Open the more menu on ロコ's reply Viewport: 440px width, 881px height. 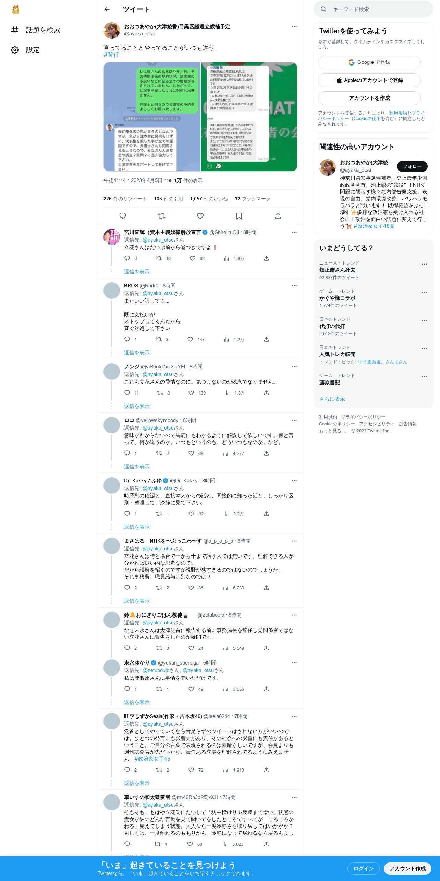tap(294, 420)
